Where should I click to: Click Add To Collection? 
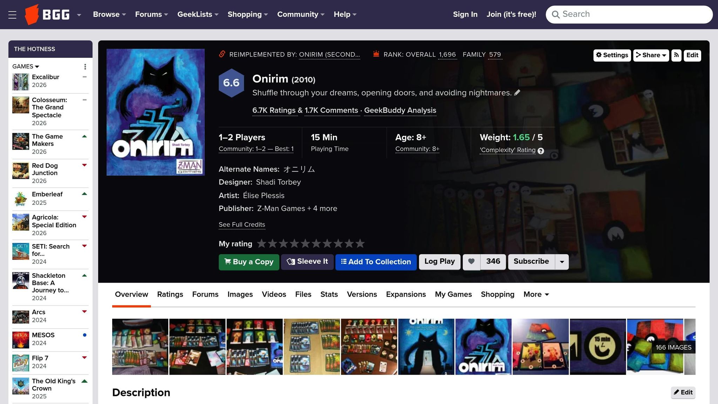[376, 262]
